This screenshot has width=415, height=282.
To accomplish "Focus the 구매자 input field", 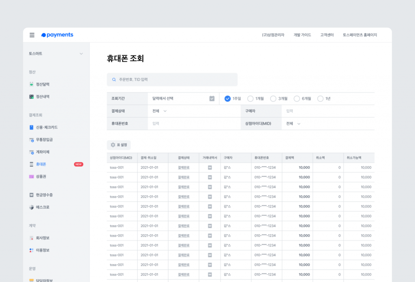I will point(328,111).
